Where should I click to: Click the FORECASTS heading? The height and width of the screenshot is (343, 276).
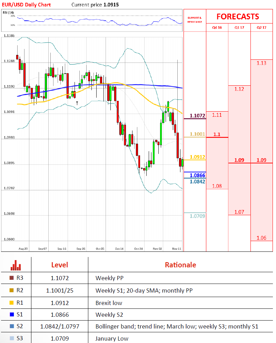coord(238,17)
